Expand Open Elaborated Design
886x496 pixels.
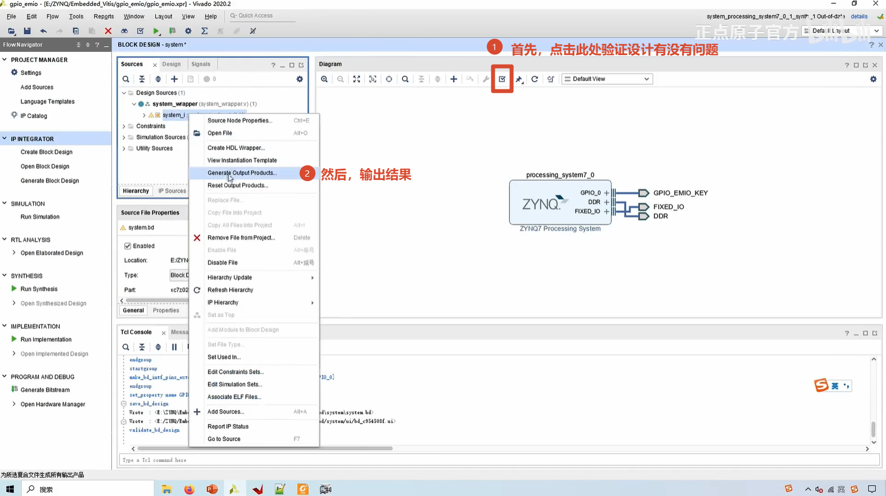tap(14, 253)
